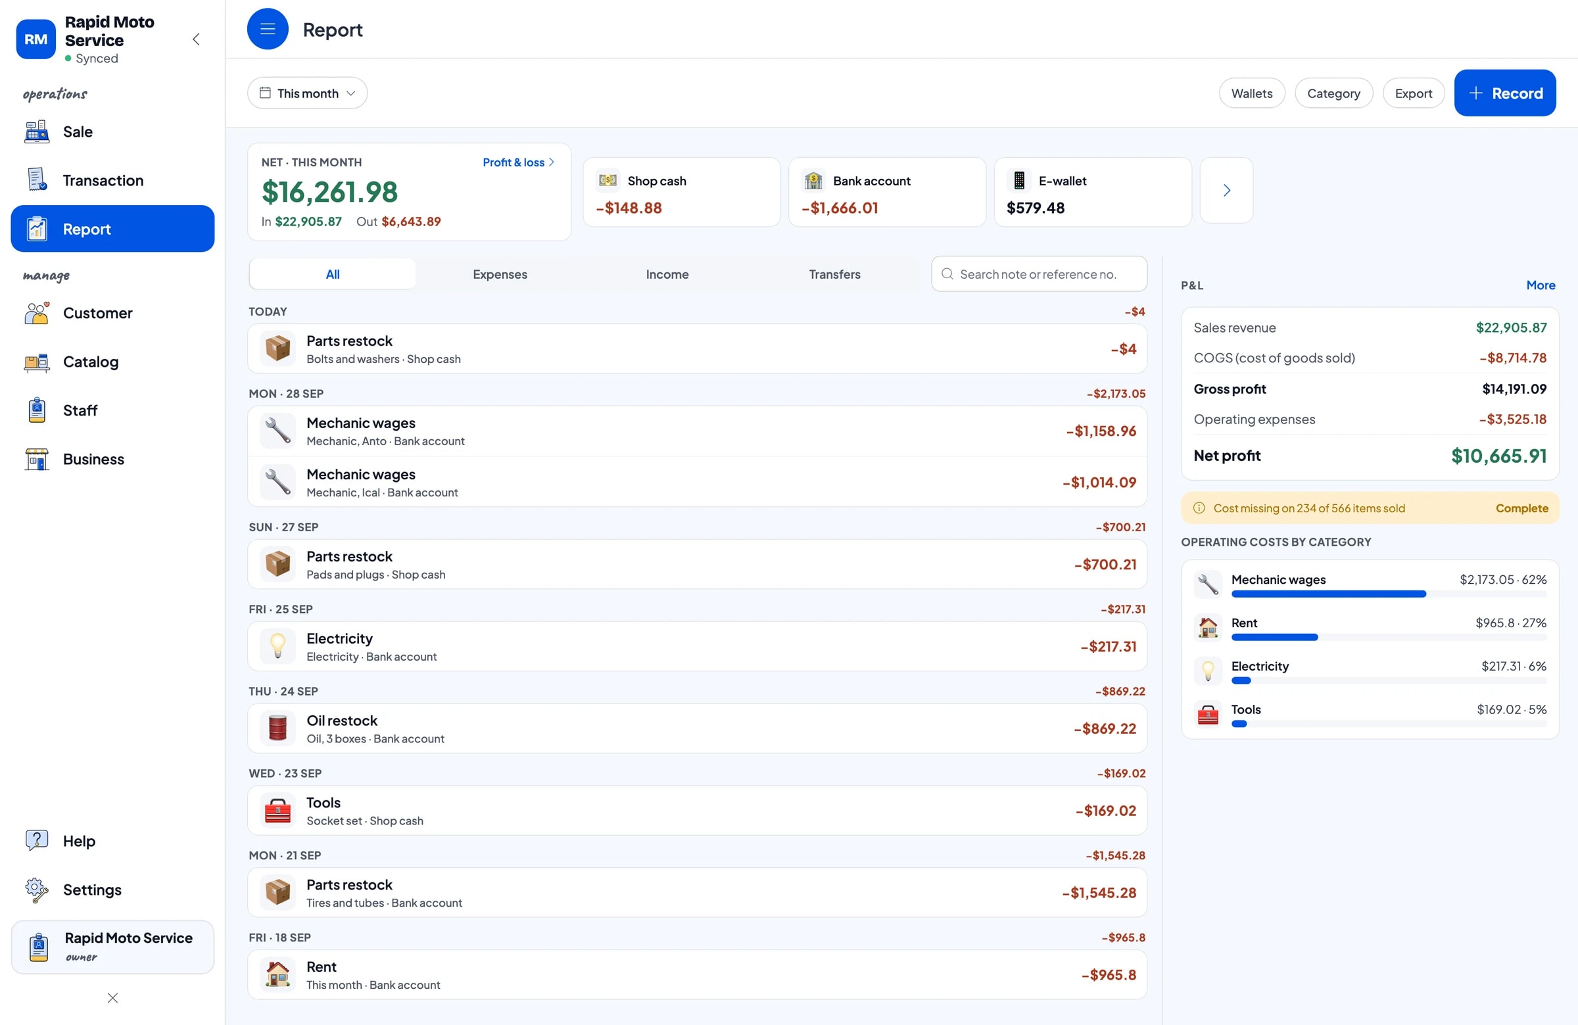Click the Wallets button
The height and width of the screenshot is (1025, 1578).
point(1251,93)
